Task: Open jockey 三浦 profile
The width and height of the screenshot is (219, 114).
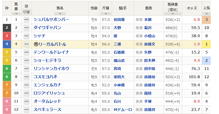Action: 117,44
